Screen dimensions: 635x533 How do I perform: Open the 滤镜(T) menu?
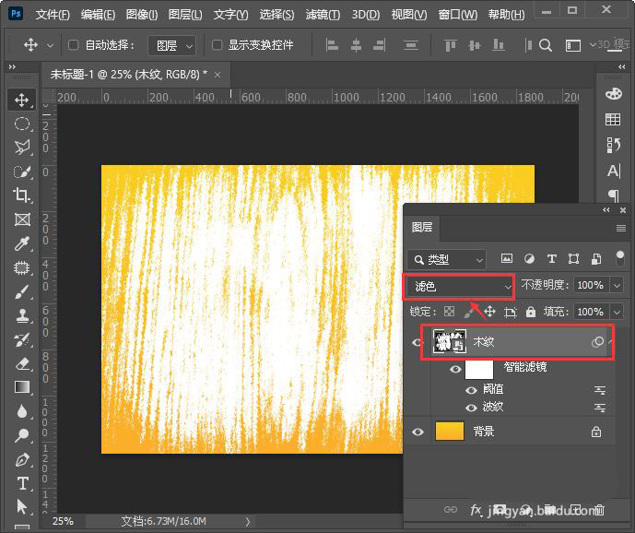click(x=322, y=15)
